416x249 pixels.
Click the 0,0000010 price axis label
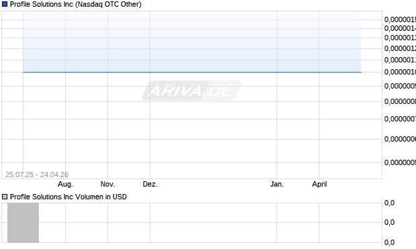[400, 72]
